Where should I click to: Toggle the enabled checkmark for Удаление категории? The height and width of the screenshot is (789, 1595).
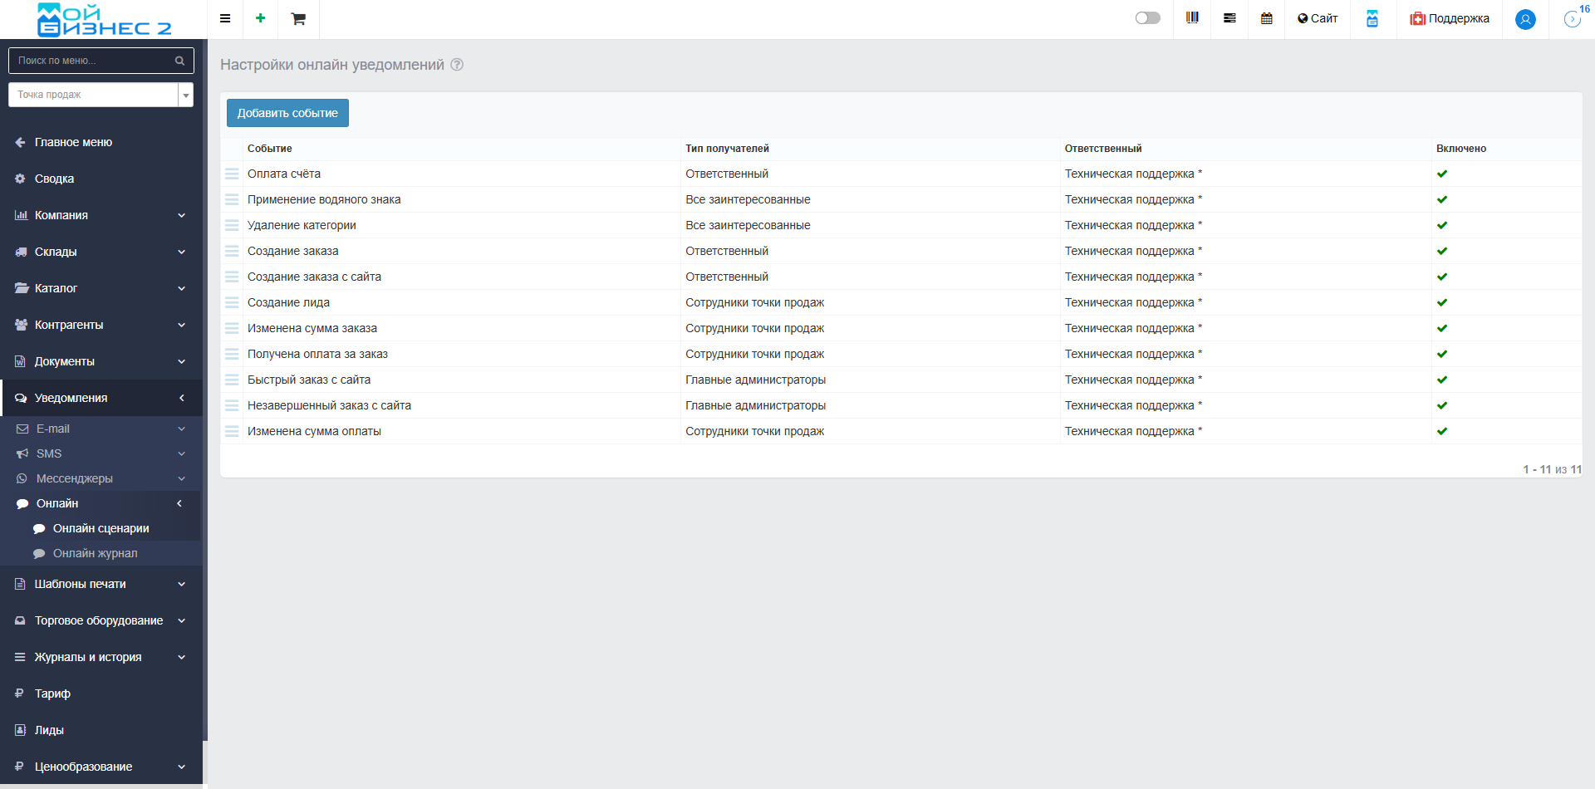(1441, 225)
